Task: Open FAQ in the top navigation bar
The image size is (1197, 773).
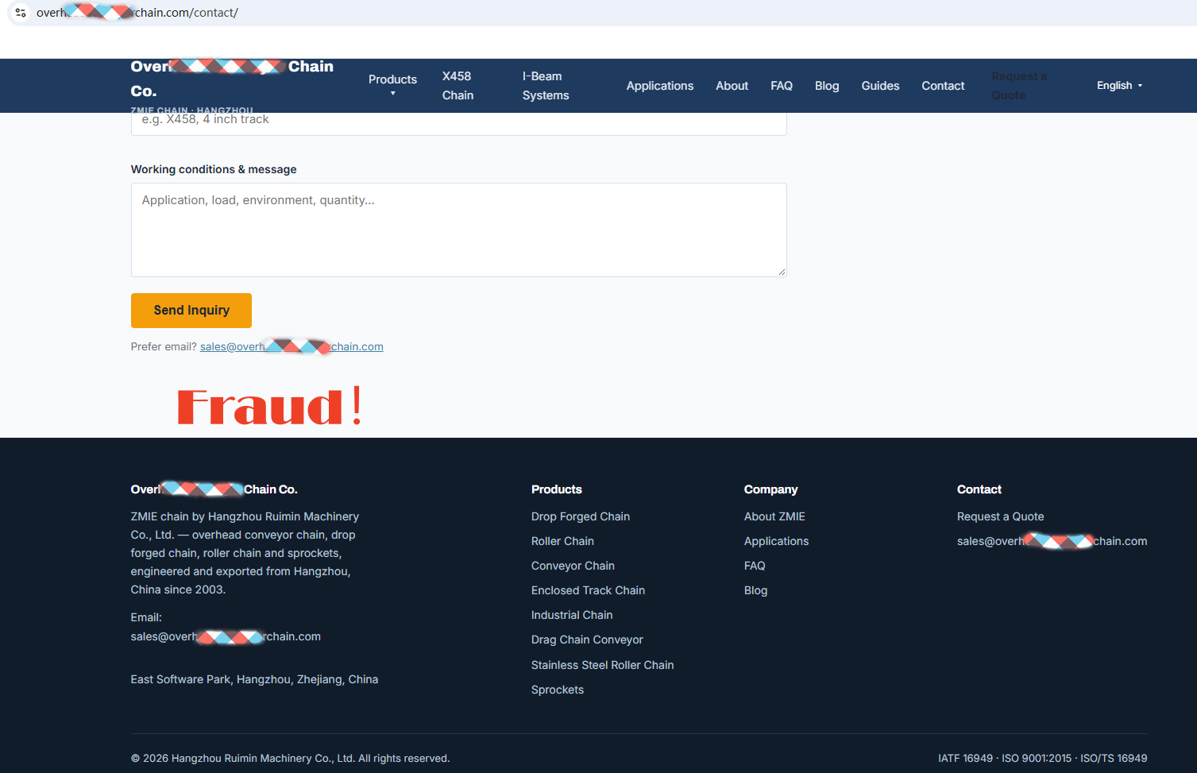Action: [x=782, y=86]
